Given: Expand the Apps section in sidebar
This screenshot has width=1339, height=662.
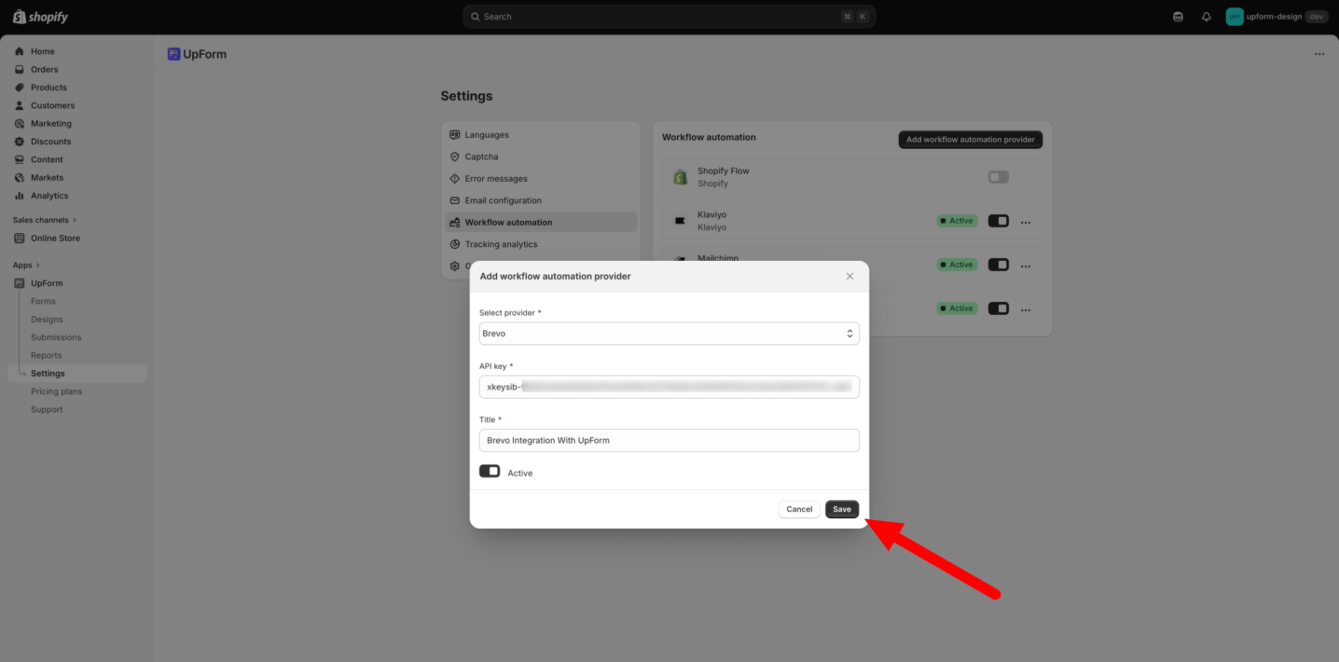Looking at the screenshot, I should point(26,265).
